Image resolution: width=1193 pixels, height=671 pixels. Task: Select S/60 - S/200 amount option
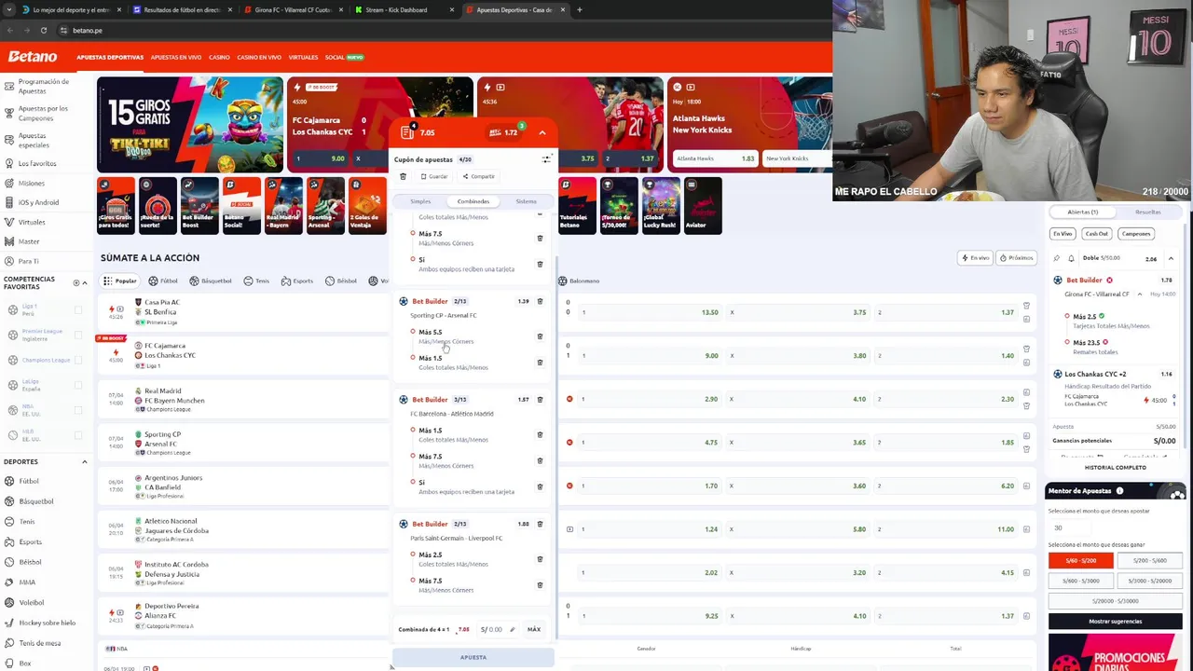[1080, 561]
